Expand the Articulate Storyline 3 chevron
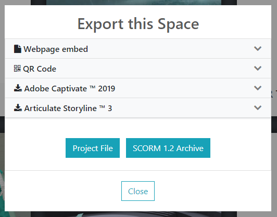This screenshot has width=277, height=217. coord(258,107)
